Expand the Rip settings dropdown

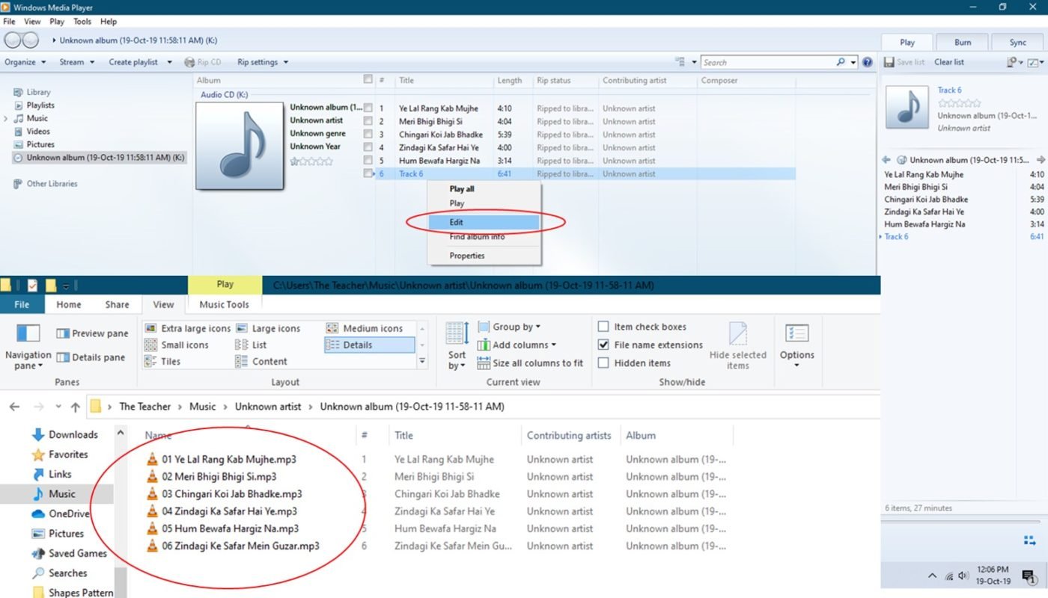pyautogui.click(x=262, y=62)
